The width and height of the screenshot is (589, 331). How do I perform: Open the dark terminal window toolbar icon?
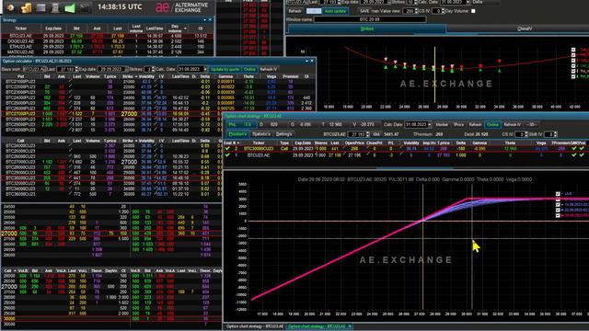click(x=84, y=7)
